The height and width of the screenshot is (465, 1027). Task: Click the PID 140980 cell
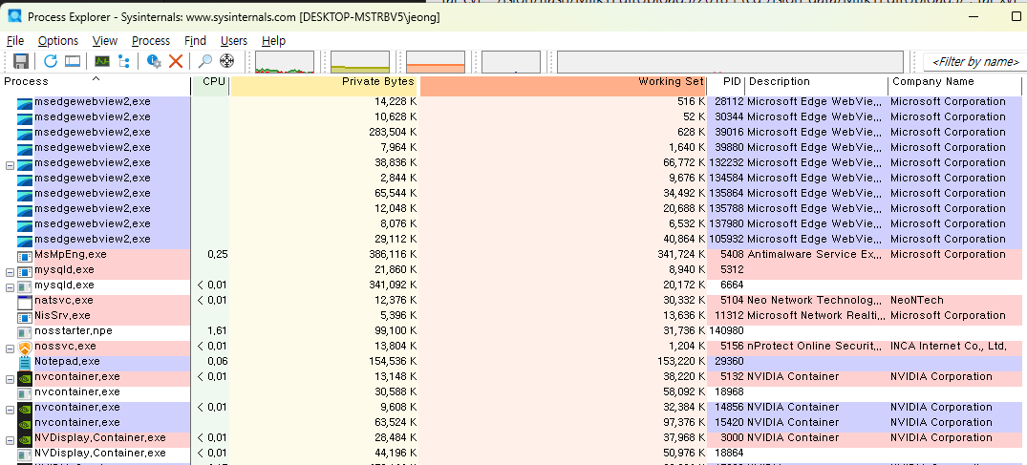click(725, 330)
